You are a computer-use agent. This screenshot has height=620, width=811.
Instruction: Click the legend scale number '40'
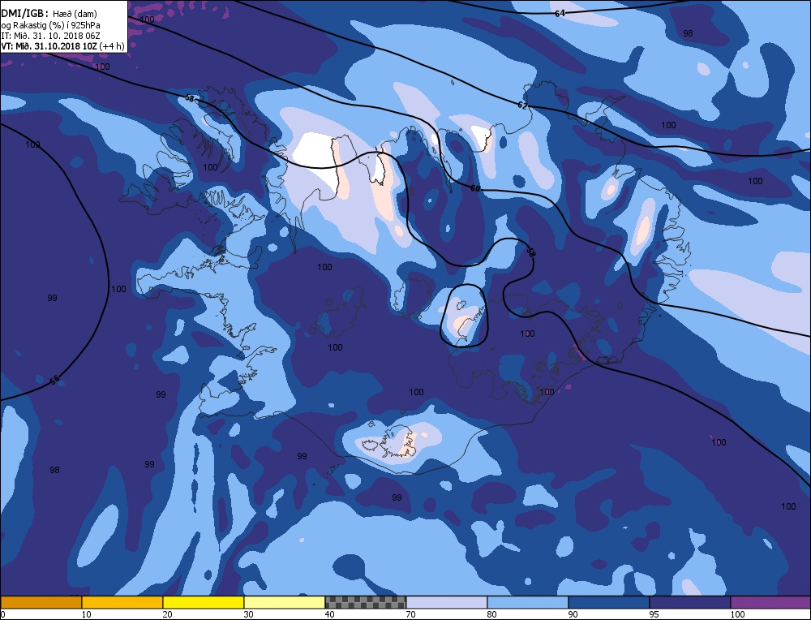pyautogui.click(x=329, y=614)
